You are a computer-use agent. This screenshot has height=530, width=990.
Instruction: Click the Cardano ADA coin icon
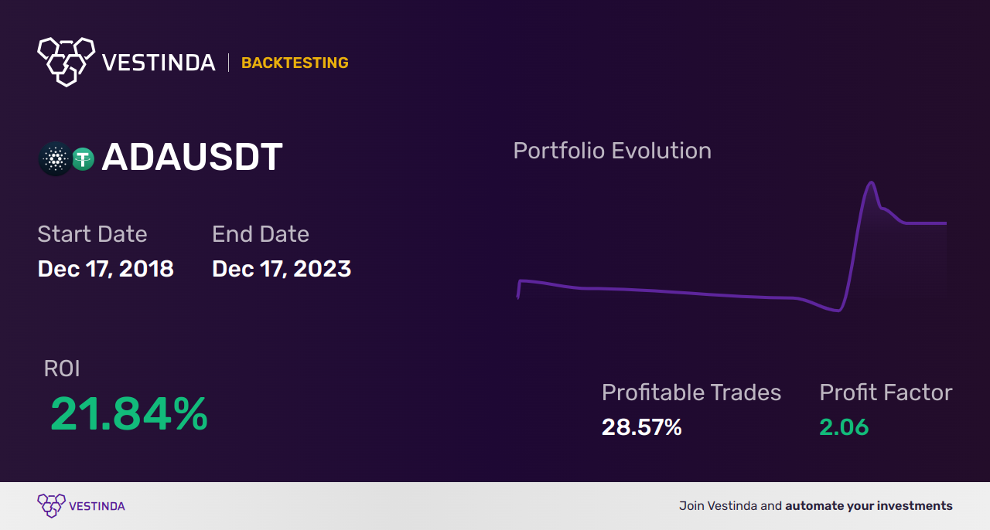[x=55, y=159]
